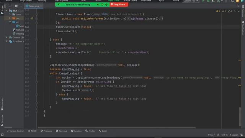Open Project tool window settings gear
245x138 pixels.
16,6
